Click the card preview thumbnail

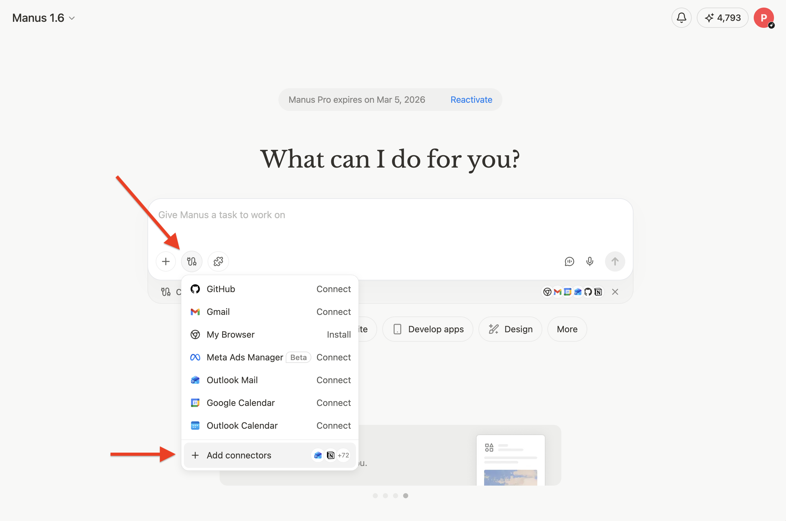point(510,460)
